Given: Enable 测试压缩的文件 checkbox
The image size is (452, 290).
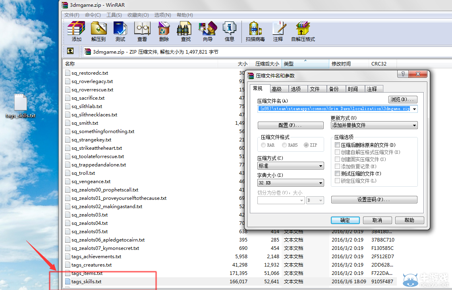Looking at the screenshot, I should point(337,174).
